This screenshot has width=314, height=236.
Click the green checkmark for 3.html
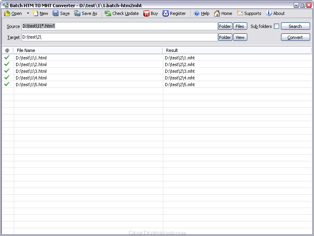click(7, 71)
